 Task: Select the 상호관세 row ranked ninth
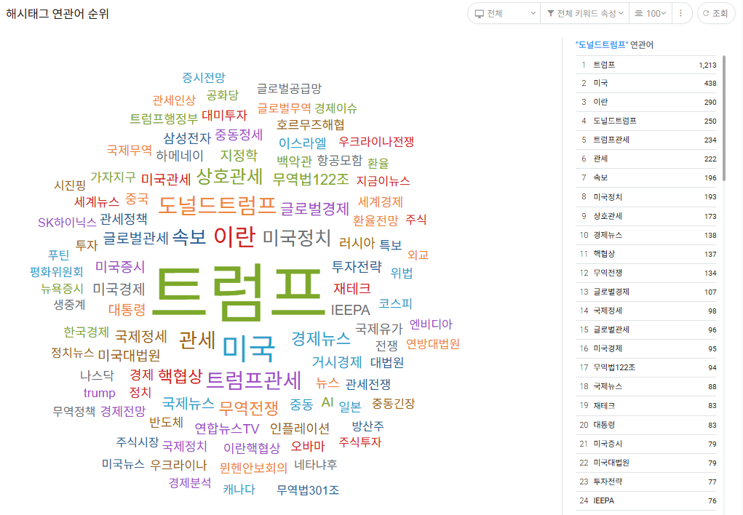pos(648,216)
